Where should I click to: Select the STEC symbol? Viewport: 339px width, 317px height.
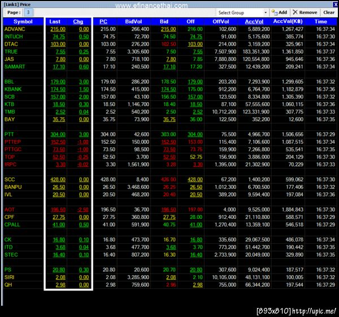click(x=11, y=255)
